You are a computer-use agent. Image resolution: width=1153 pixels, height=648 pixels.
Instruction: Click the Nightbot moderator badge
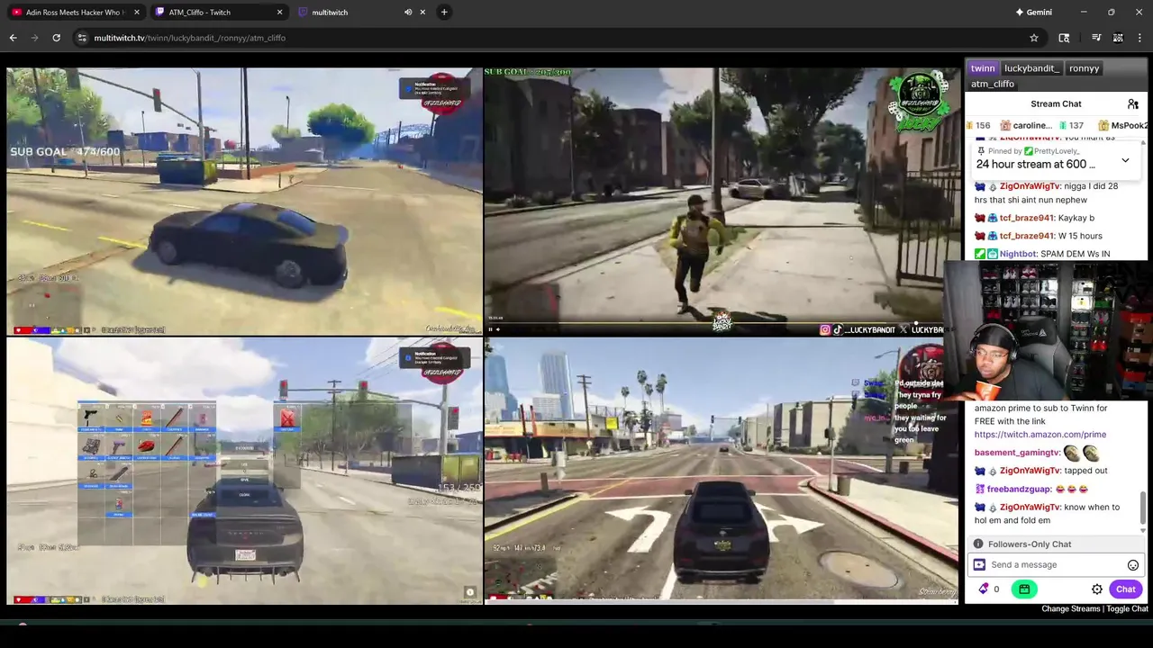pos(980,254)
